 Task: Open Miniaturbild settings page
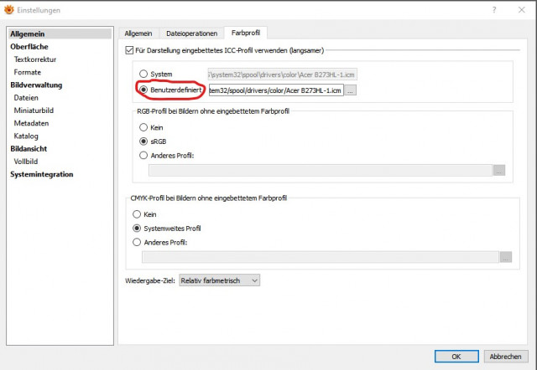[x=34, y=110]
